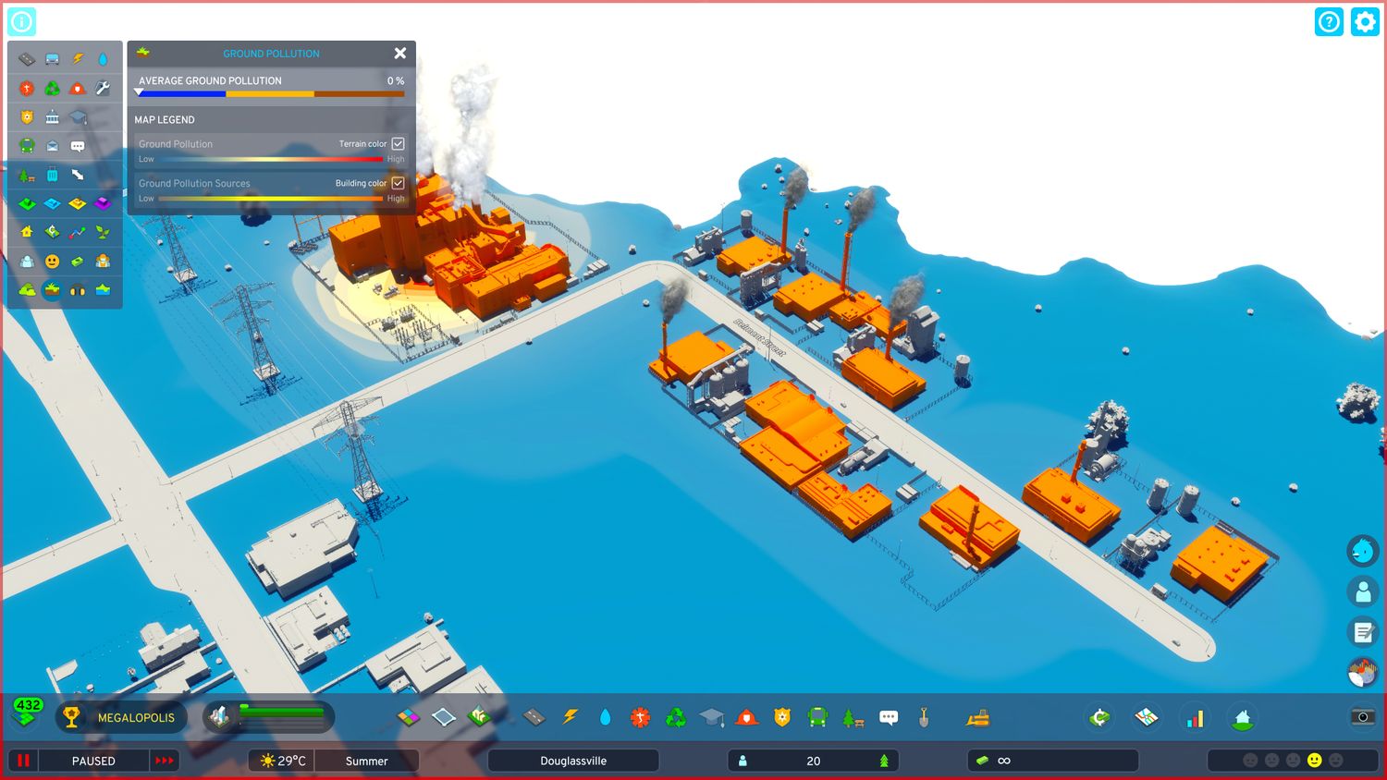Screen dimensions: 1387x780
Task: Toggle the pause button
Action: tap(24, 761)
